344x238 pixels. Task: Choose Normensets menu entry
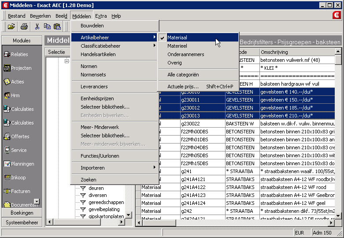click(115, 75)
